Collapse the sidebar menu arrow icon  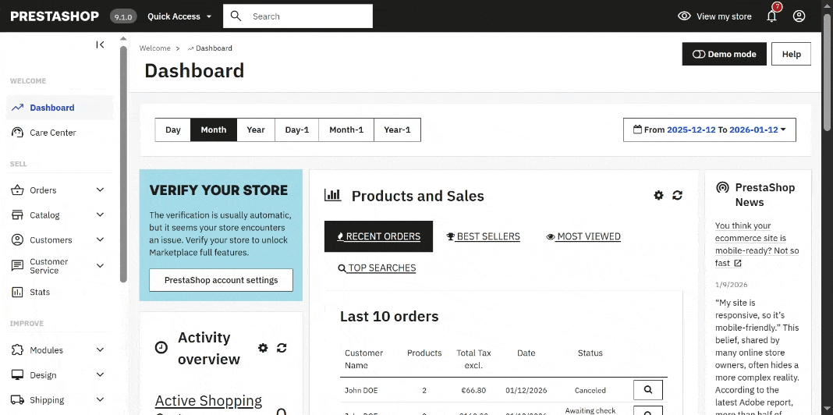click(x=100, y=45)
